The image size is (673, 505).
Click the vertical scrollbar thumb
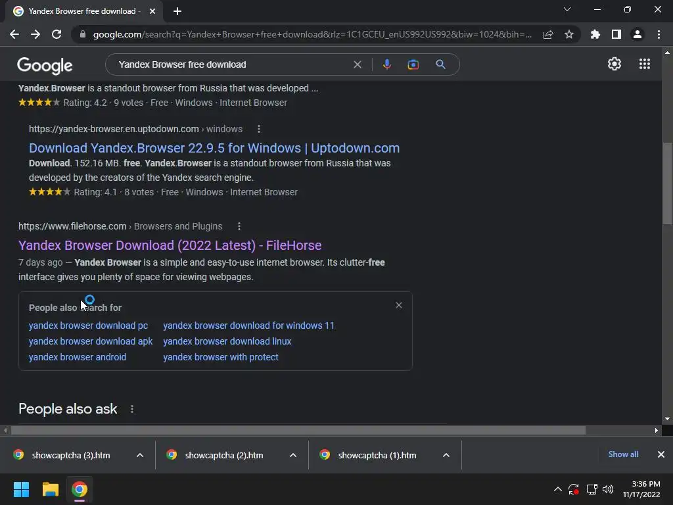coord(667,183)
